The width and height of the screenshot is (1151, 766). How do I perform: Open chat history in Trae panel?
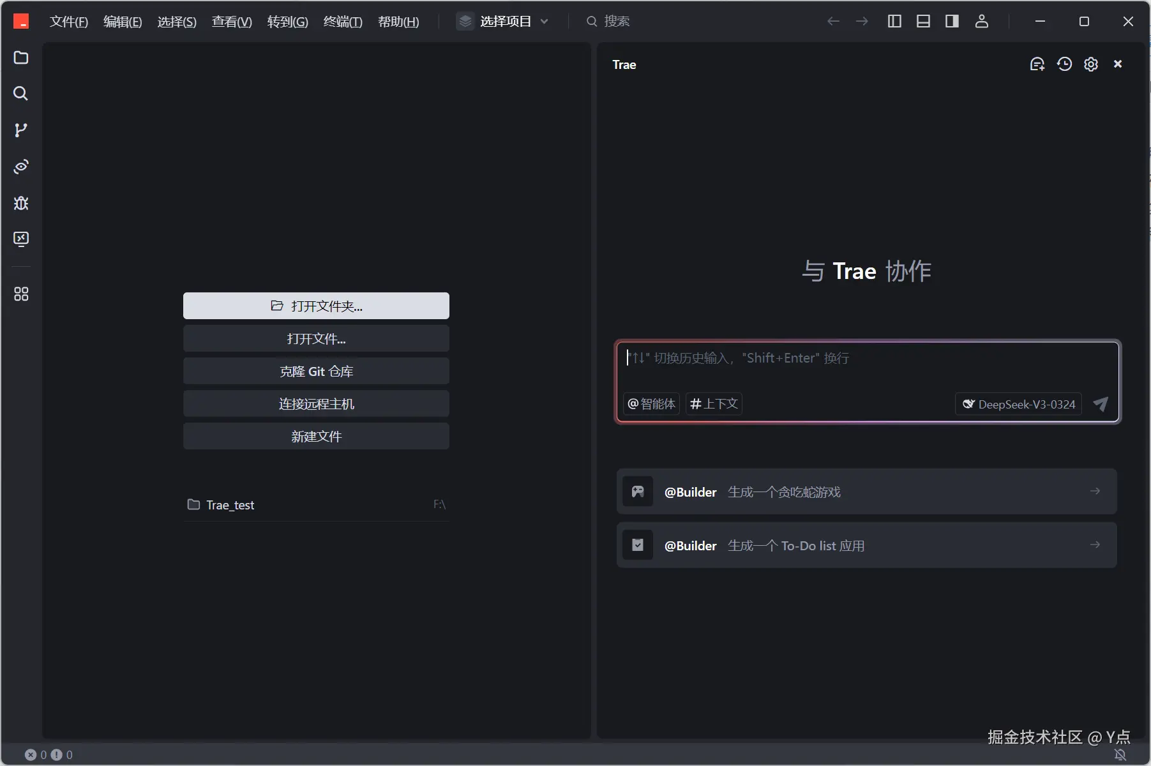(1064, 64)
